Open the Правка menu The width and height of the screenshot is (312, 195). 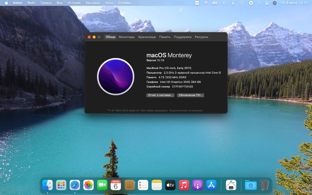tap(46, 3)
